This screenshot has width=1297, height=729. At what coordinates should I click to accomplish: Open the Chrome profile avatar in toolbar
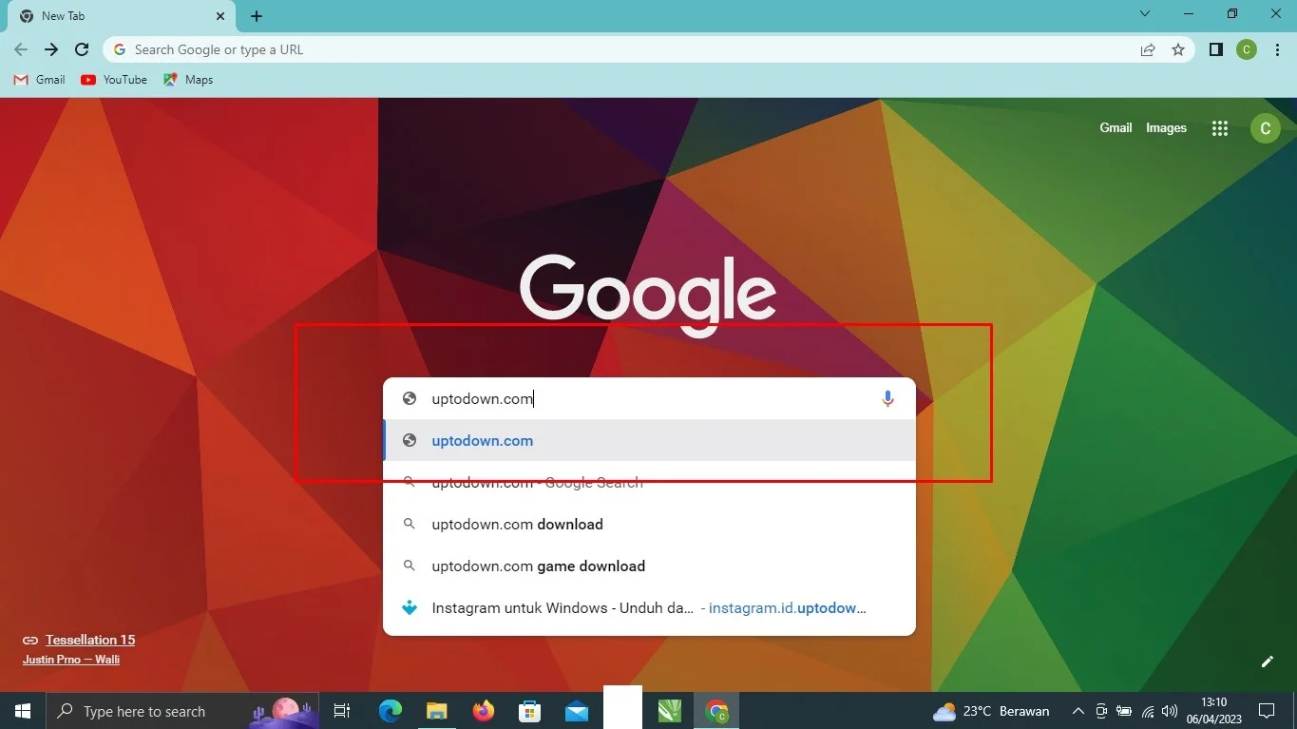pos(1247,49)
